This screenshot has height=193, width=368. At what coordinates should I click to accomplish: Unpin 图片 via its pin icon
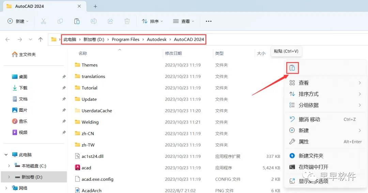(x=64, y=110)
